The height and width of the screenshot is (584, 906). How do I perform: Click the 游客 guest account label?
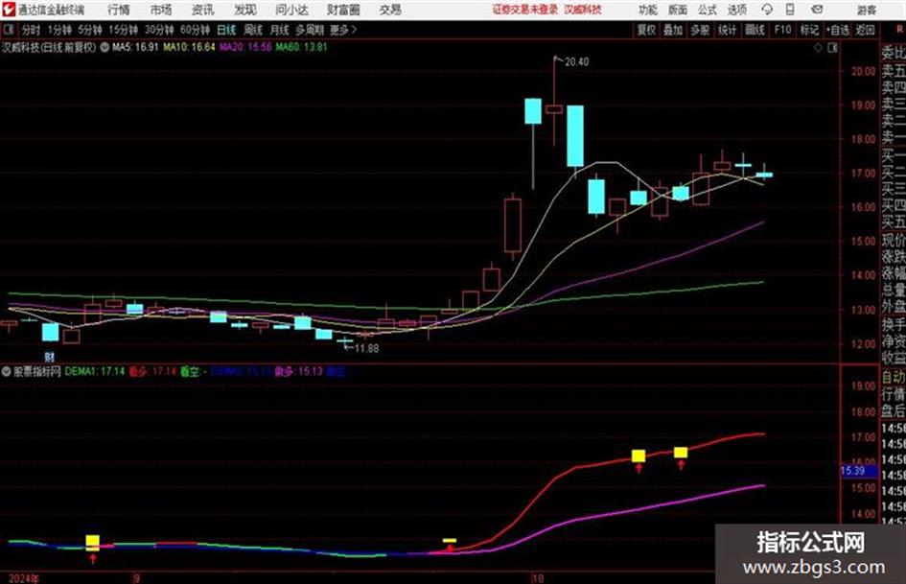click(866, 10)
